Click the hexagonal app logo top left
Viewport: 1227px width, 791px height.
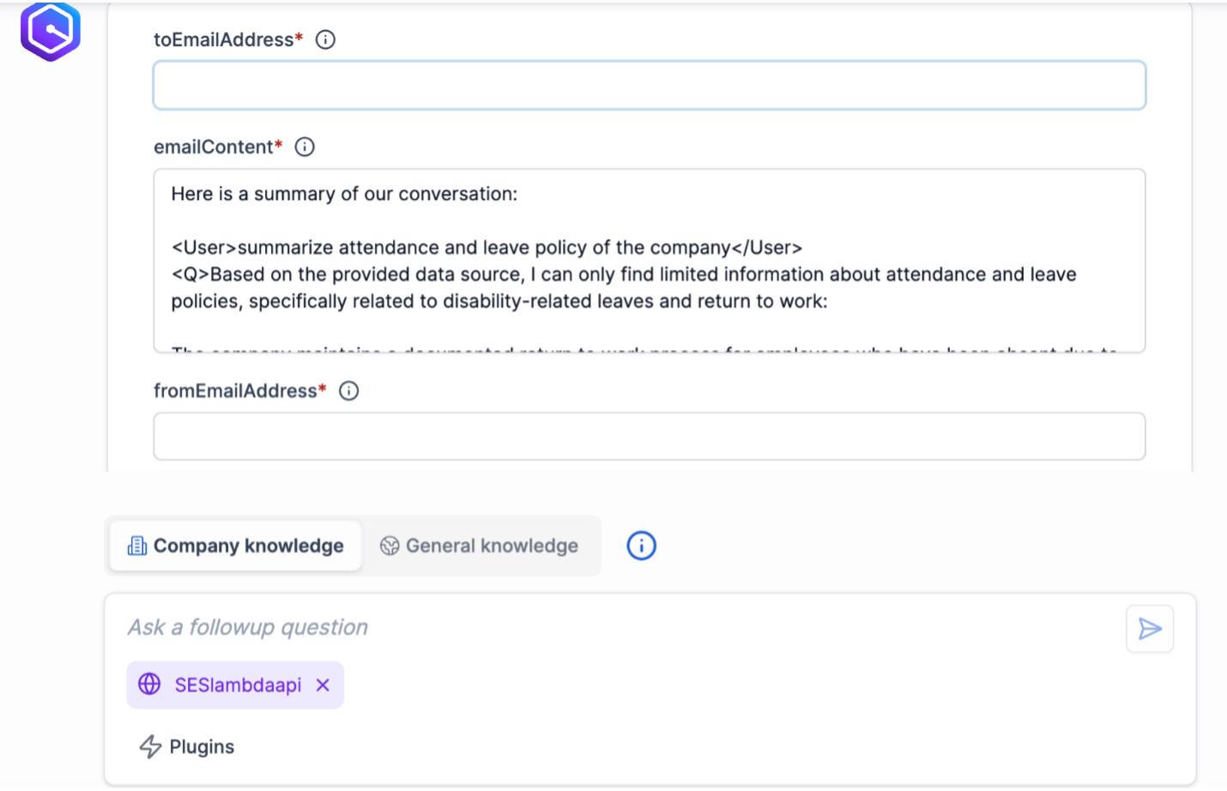50,31
